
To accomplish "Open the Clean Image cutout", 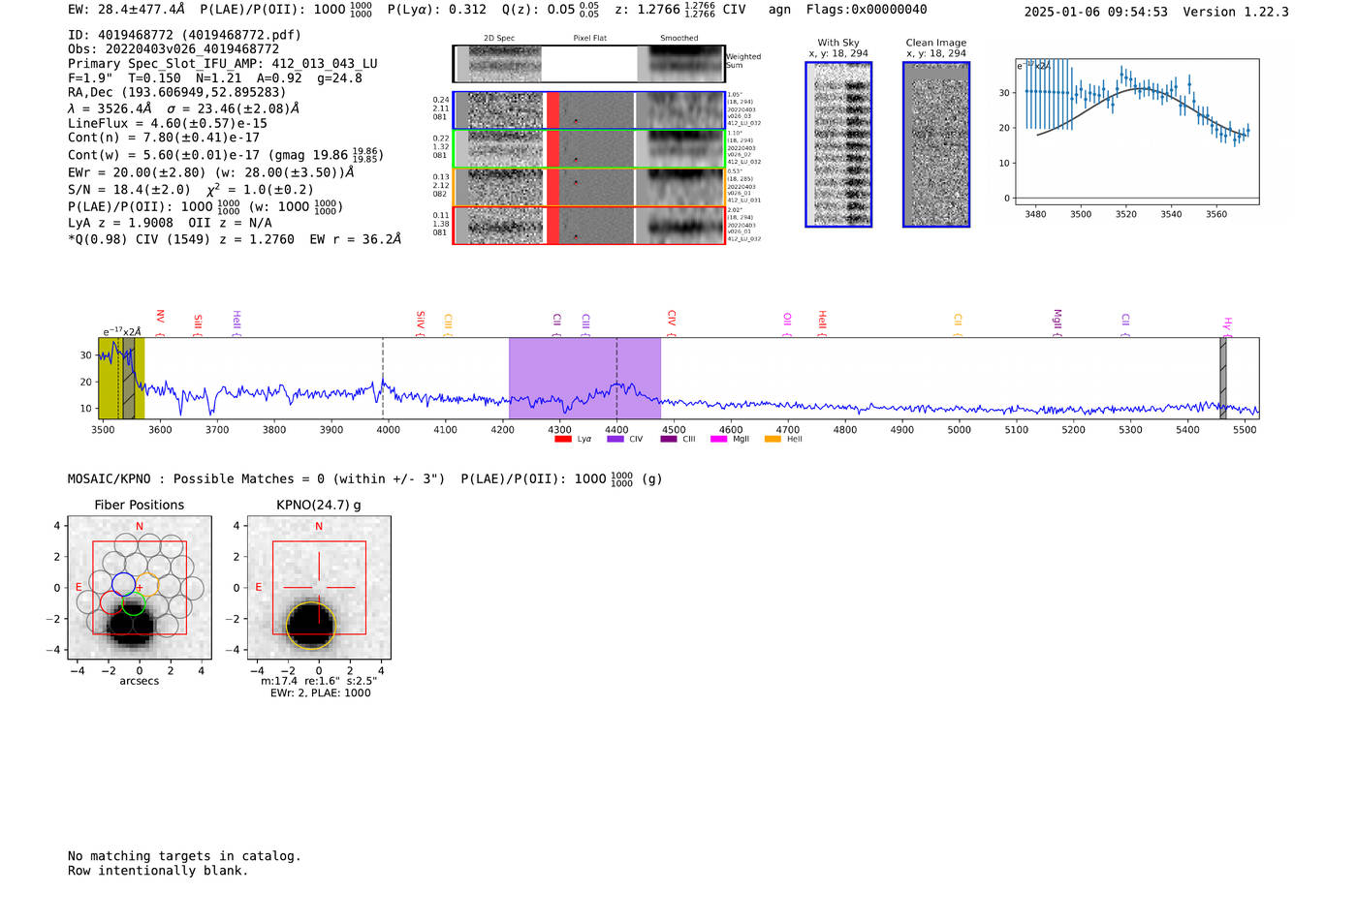I will coord(936,144).
